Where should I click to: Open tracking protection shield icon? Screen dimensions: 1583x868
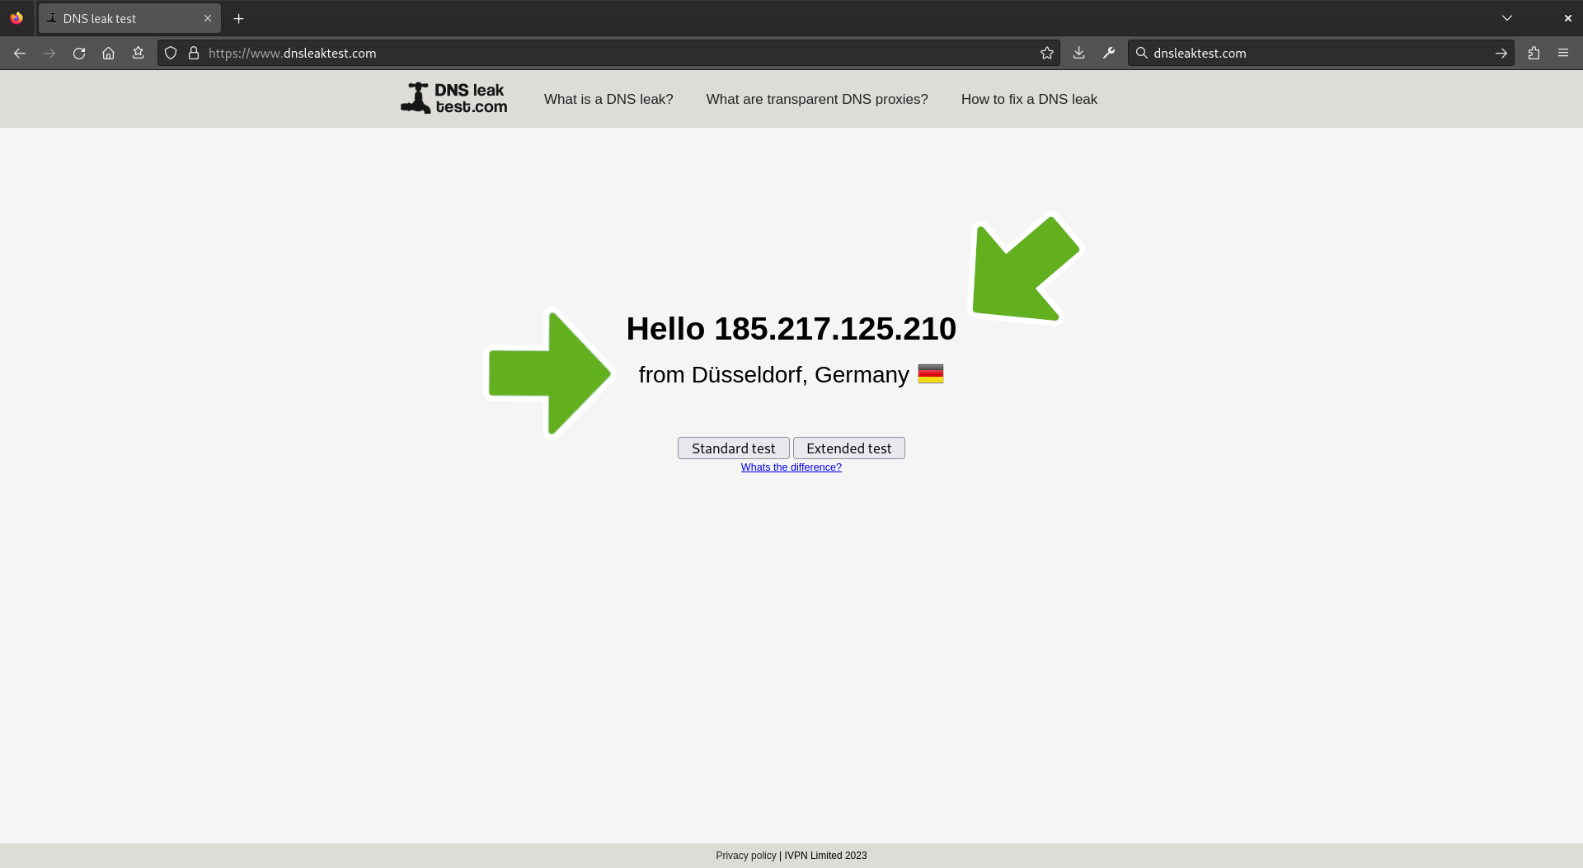pos(171,53)
